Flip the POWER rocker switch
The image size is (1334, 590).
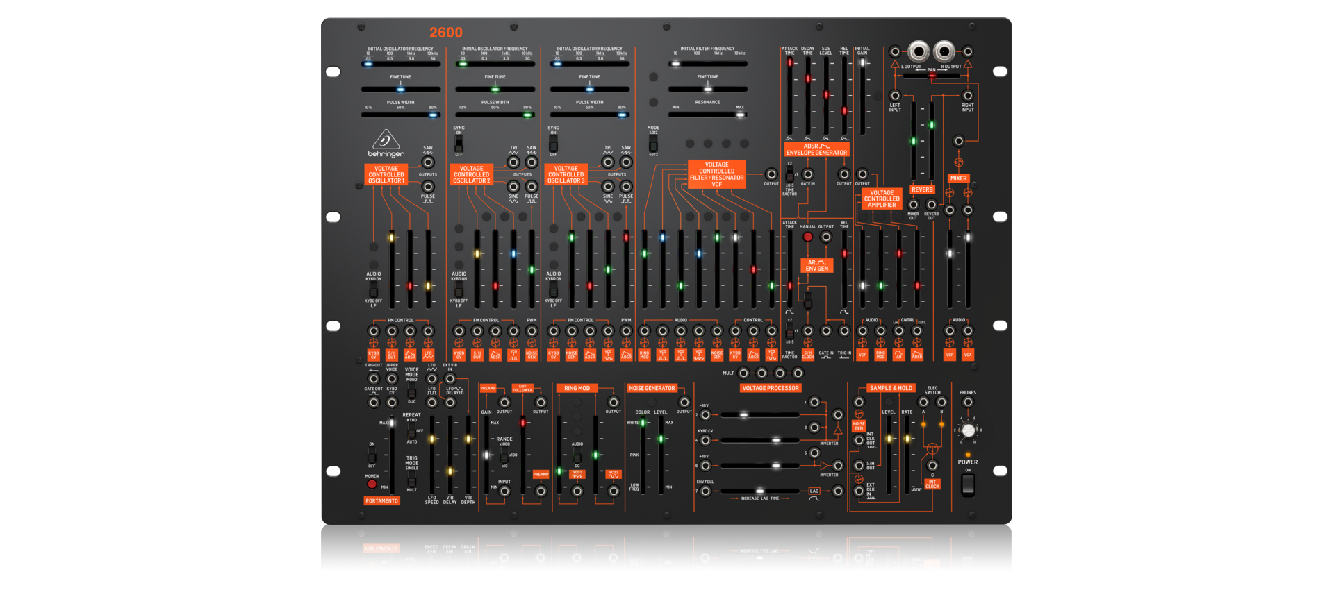[x=968, y=484]
